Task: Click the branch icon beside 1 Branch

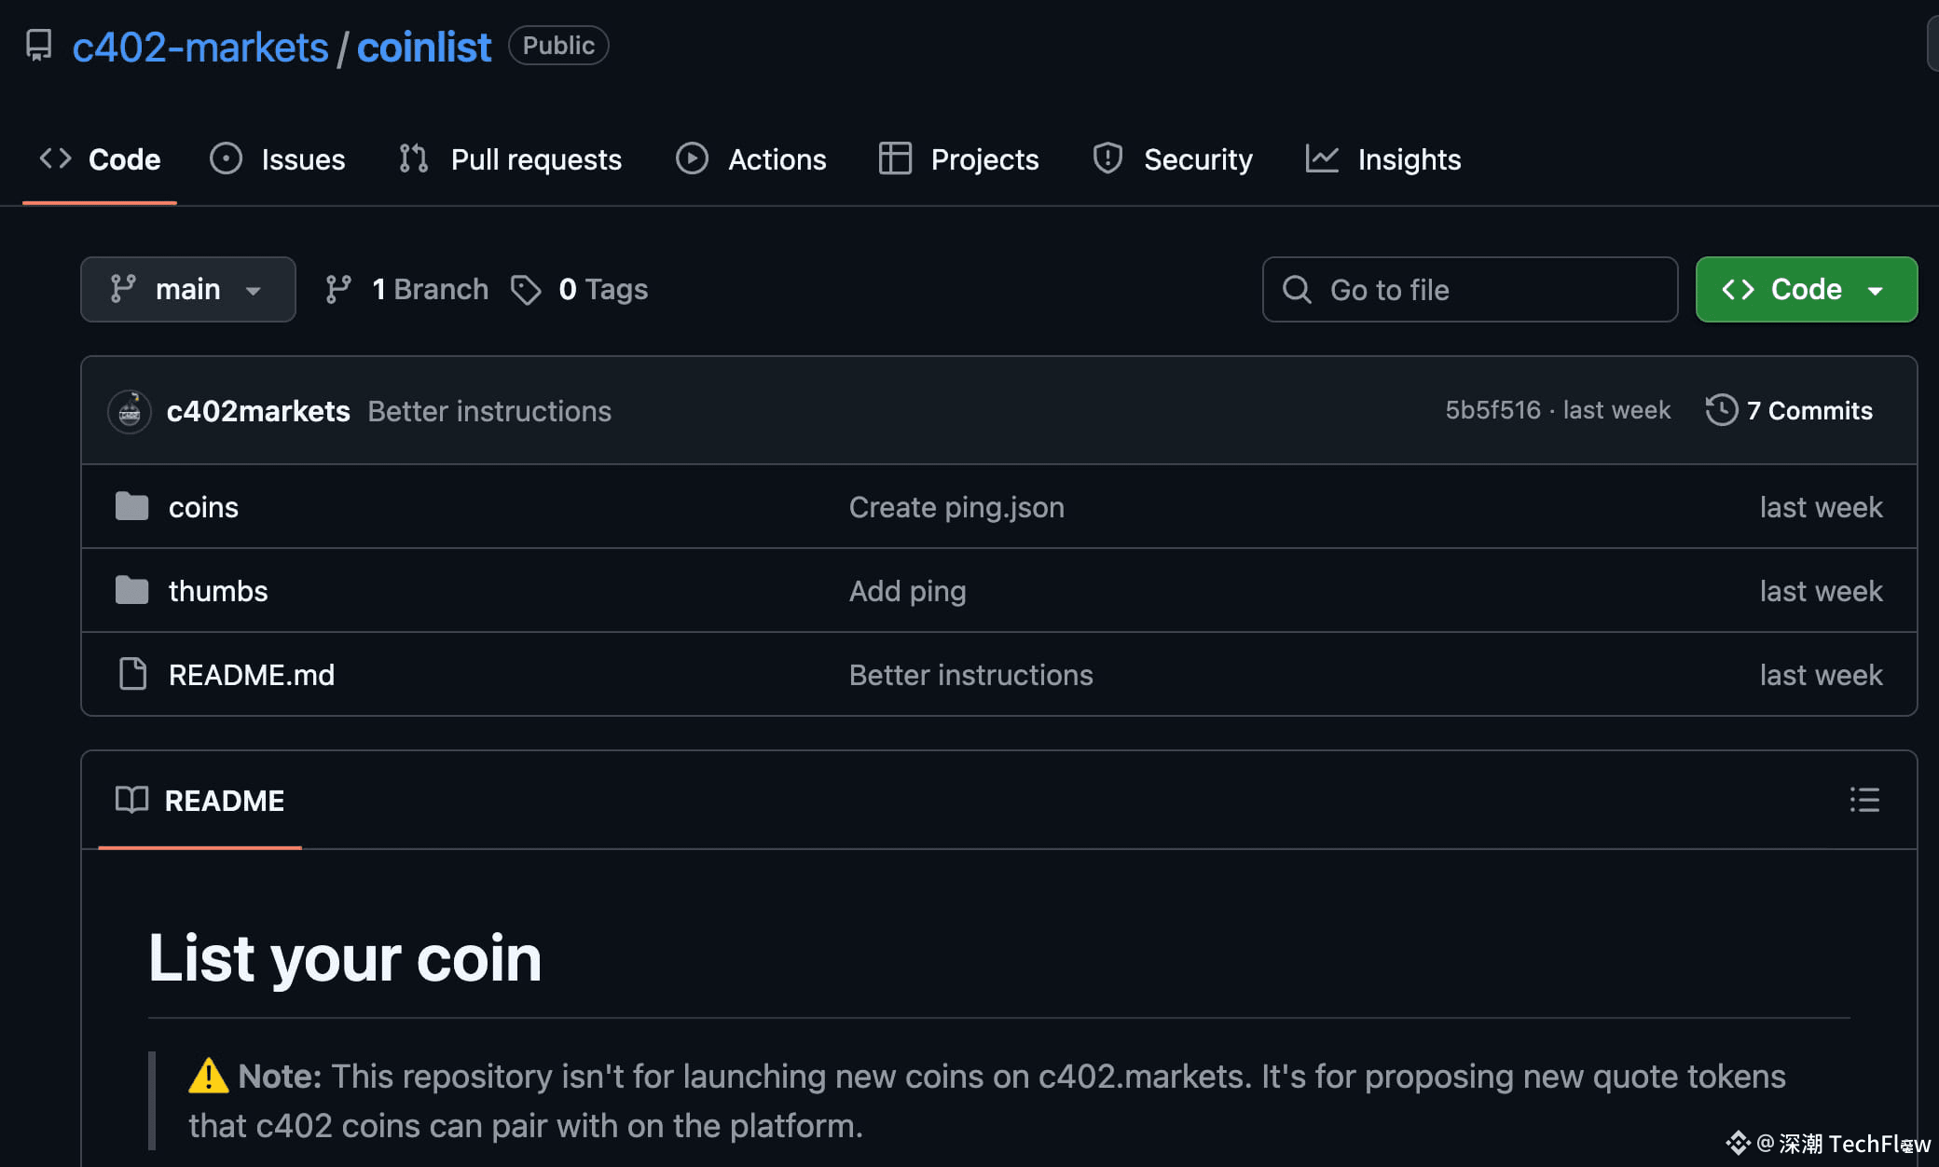Action: pos(338,290)
